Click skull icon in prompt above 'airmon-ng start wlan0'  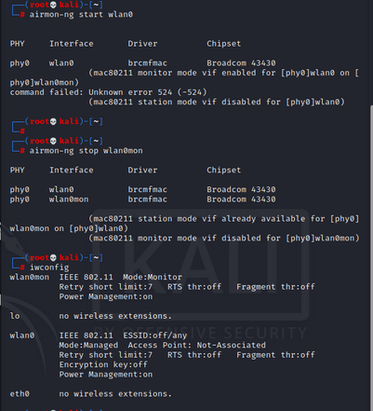(x=53, y=5)
